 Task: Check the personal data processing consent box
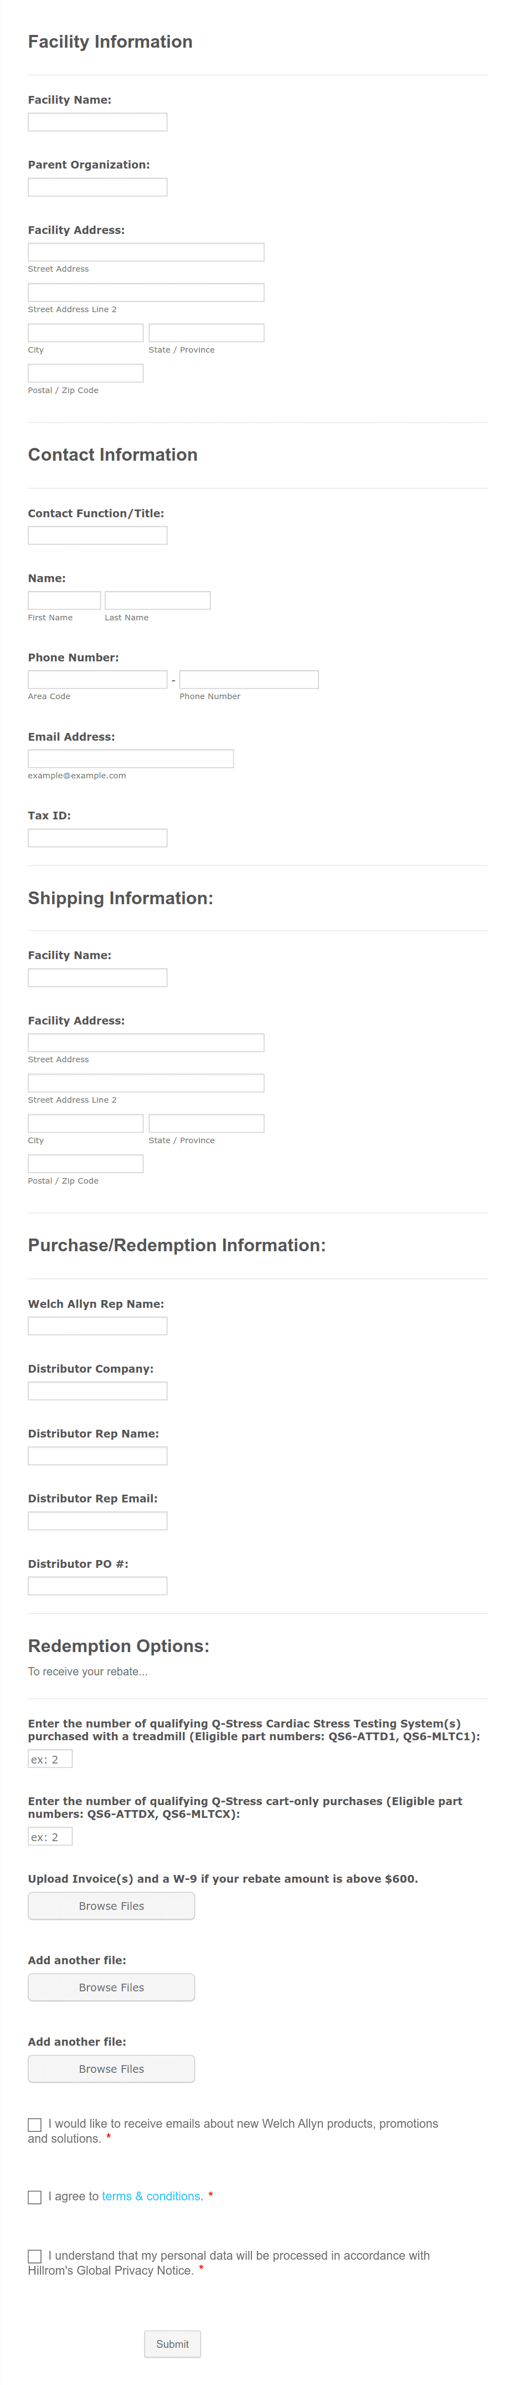point(34,2255)
